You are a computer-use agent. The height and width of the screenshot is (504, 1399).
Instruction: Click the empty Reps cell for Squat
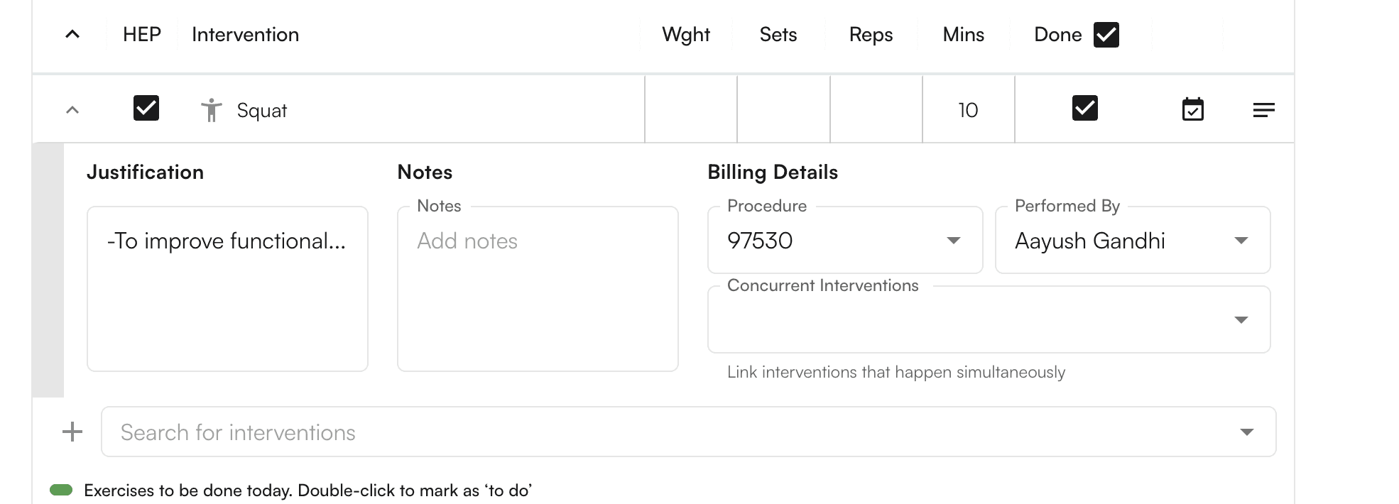point(876,109)
